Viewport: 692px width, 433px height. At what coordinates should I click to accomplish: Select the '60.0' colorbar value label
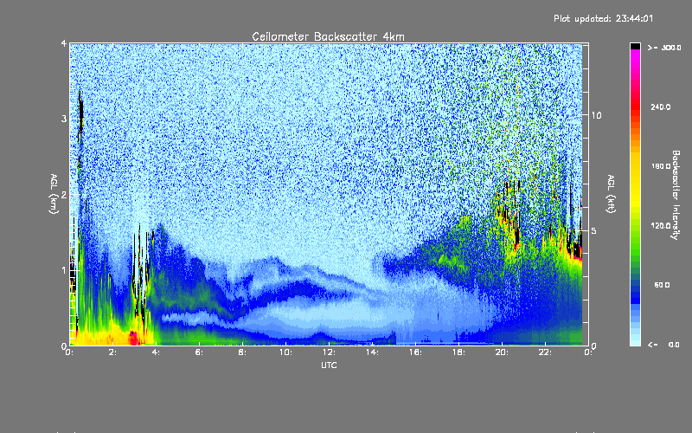point(662,285)
